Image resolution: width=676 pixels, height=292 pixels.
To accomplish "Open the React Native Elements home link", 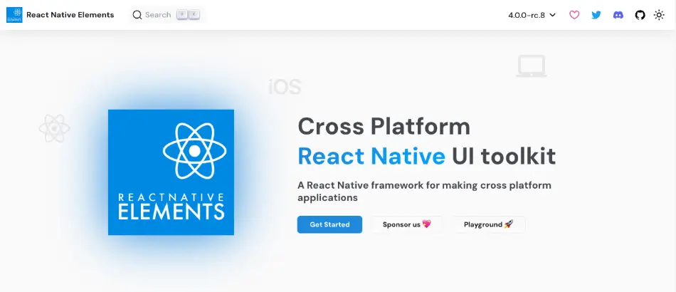I will point(70,15).
